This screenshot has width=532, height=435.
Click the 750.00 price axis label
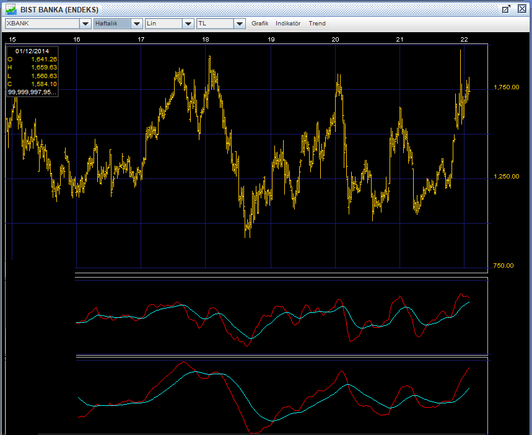504,266
